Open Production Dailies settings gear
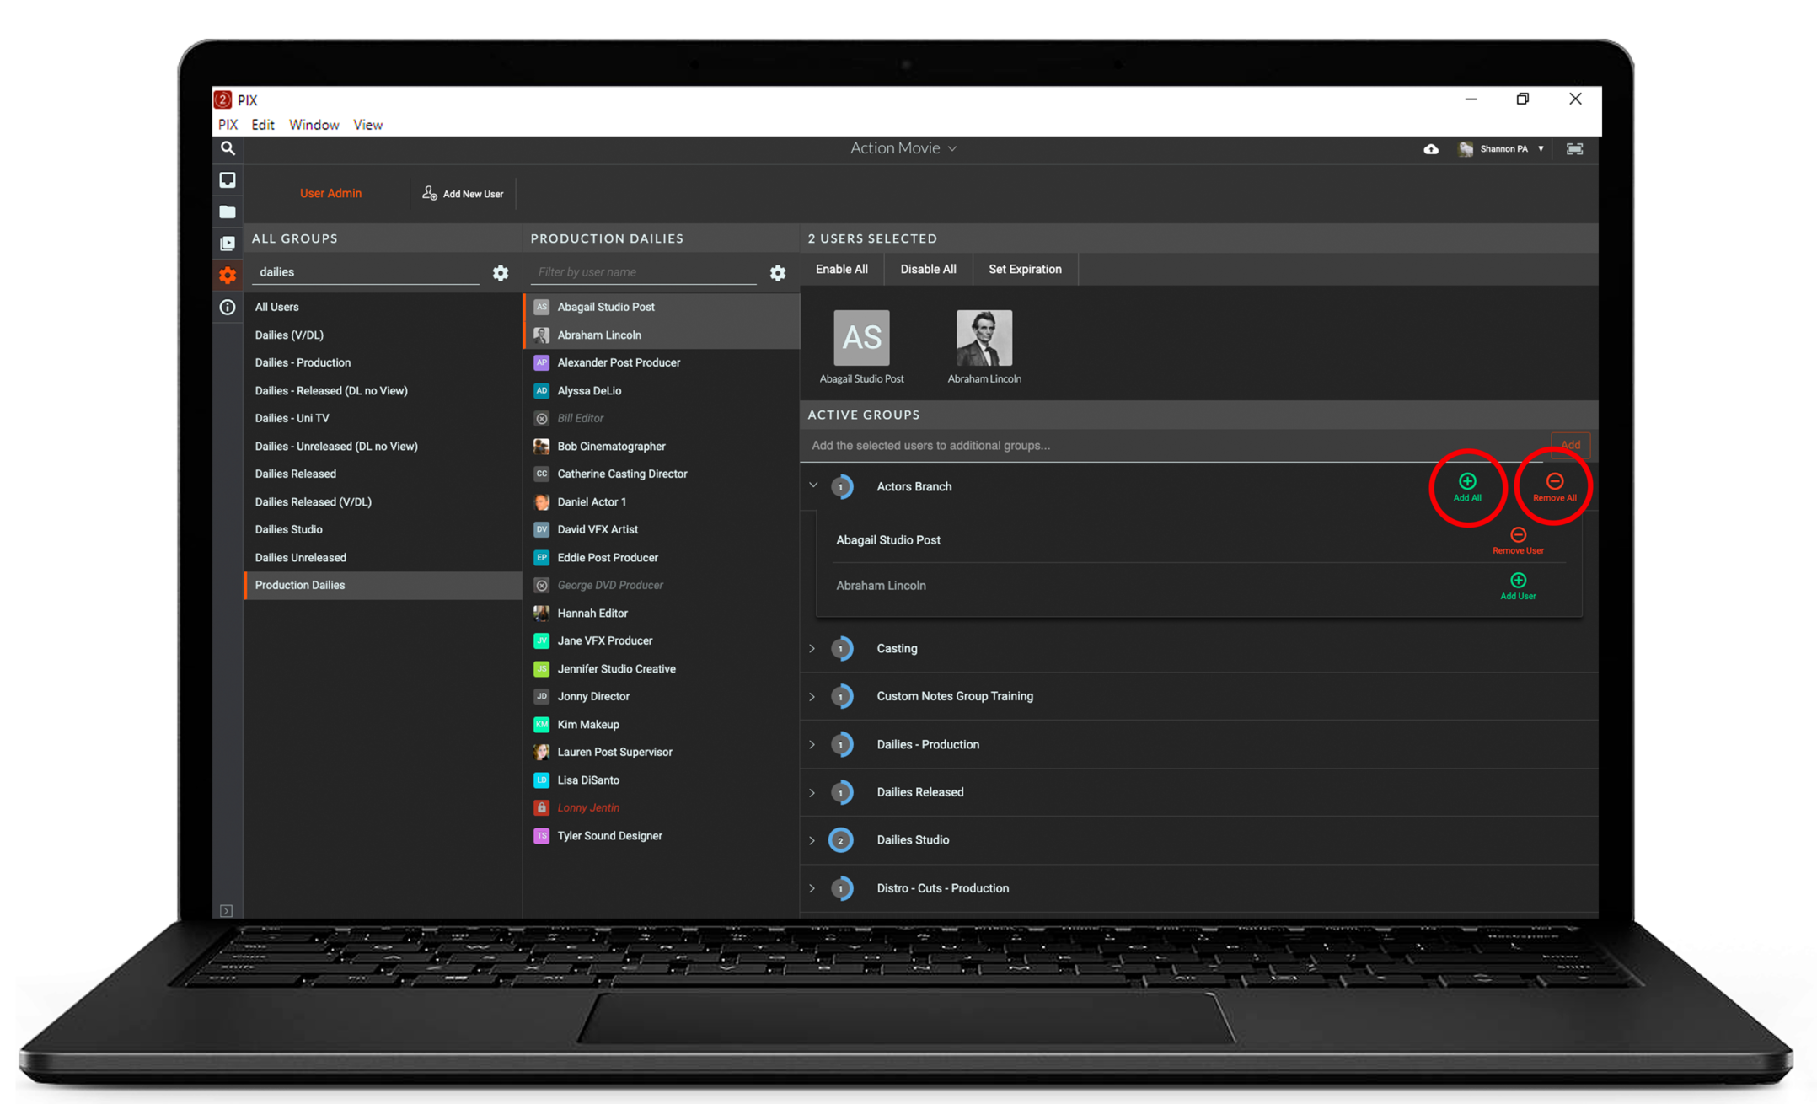The height and width of the screenshot is (1104, 1817). coord(778,273)
